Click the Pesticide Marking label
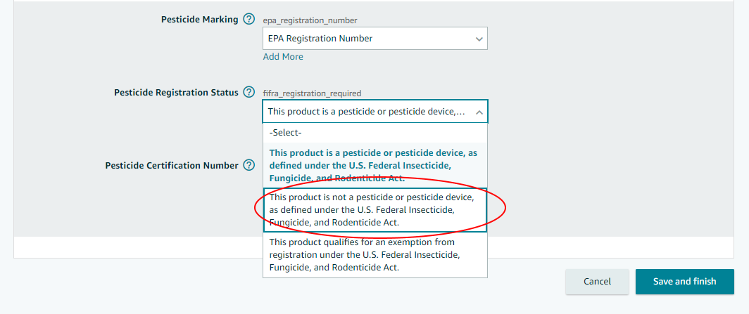 pos(200,20)
